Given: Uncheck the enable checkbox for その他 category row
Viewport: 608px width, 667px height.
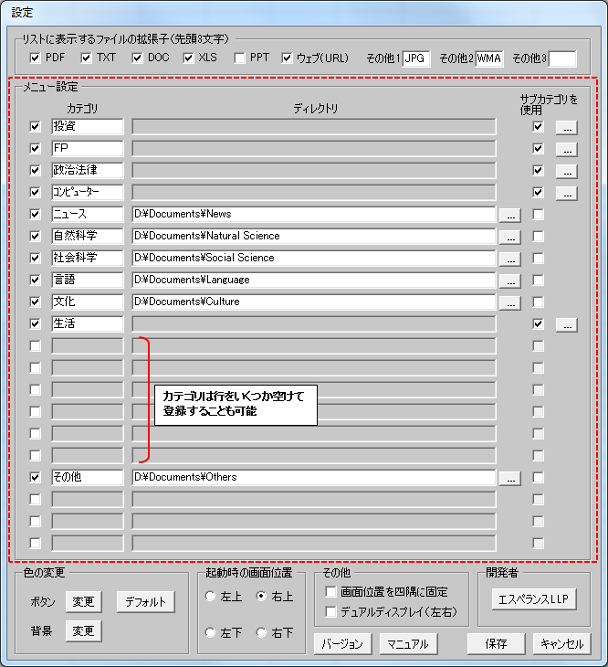Looking at the screenshot, I should pyautogui.click(x=36, y=477).
